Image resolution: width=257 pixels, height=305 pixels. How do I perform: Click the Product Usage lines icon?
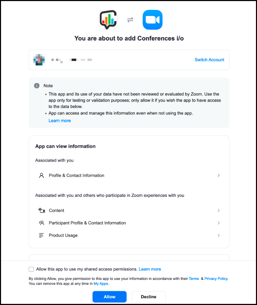42,236
